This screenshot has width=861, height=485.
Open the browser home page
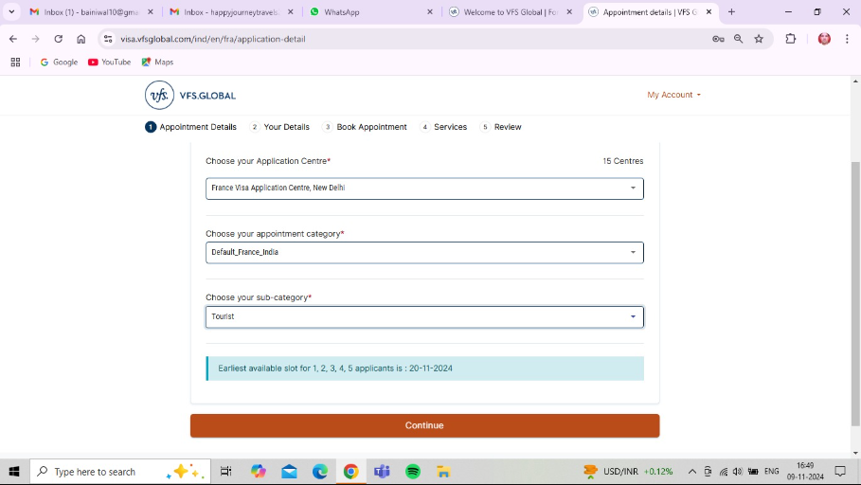coord(81,39)
